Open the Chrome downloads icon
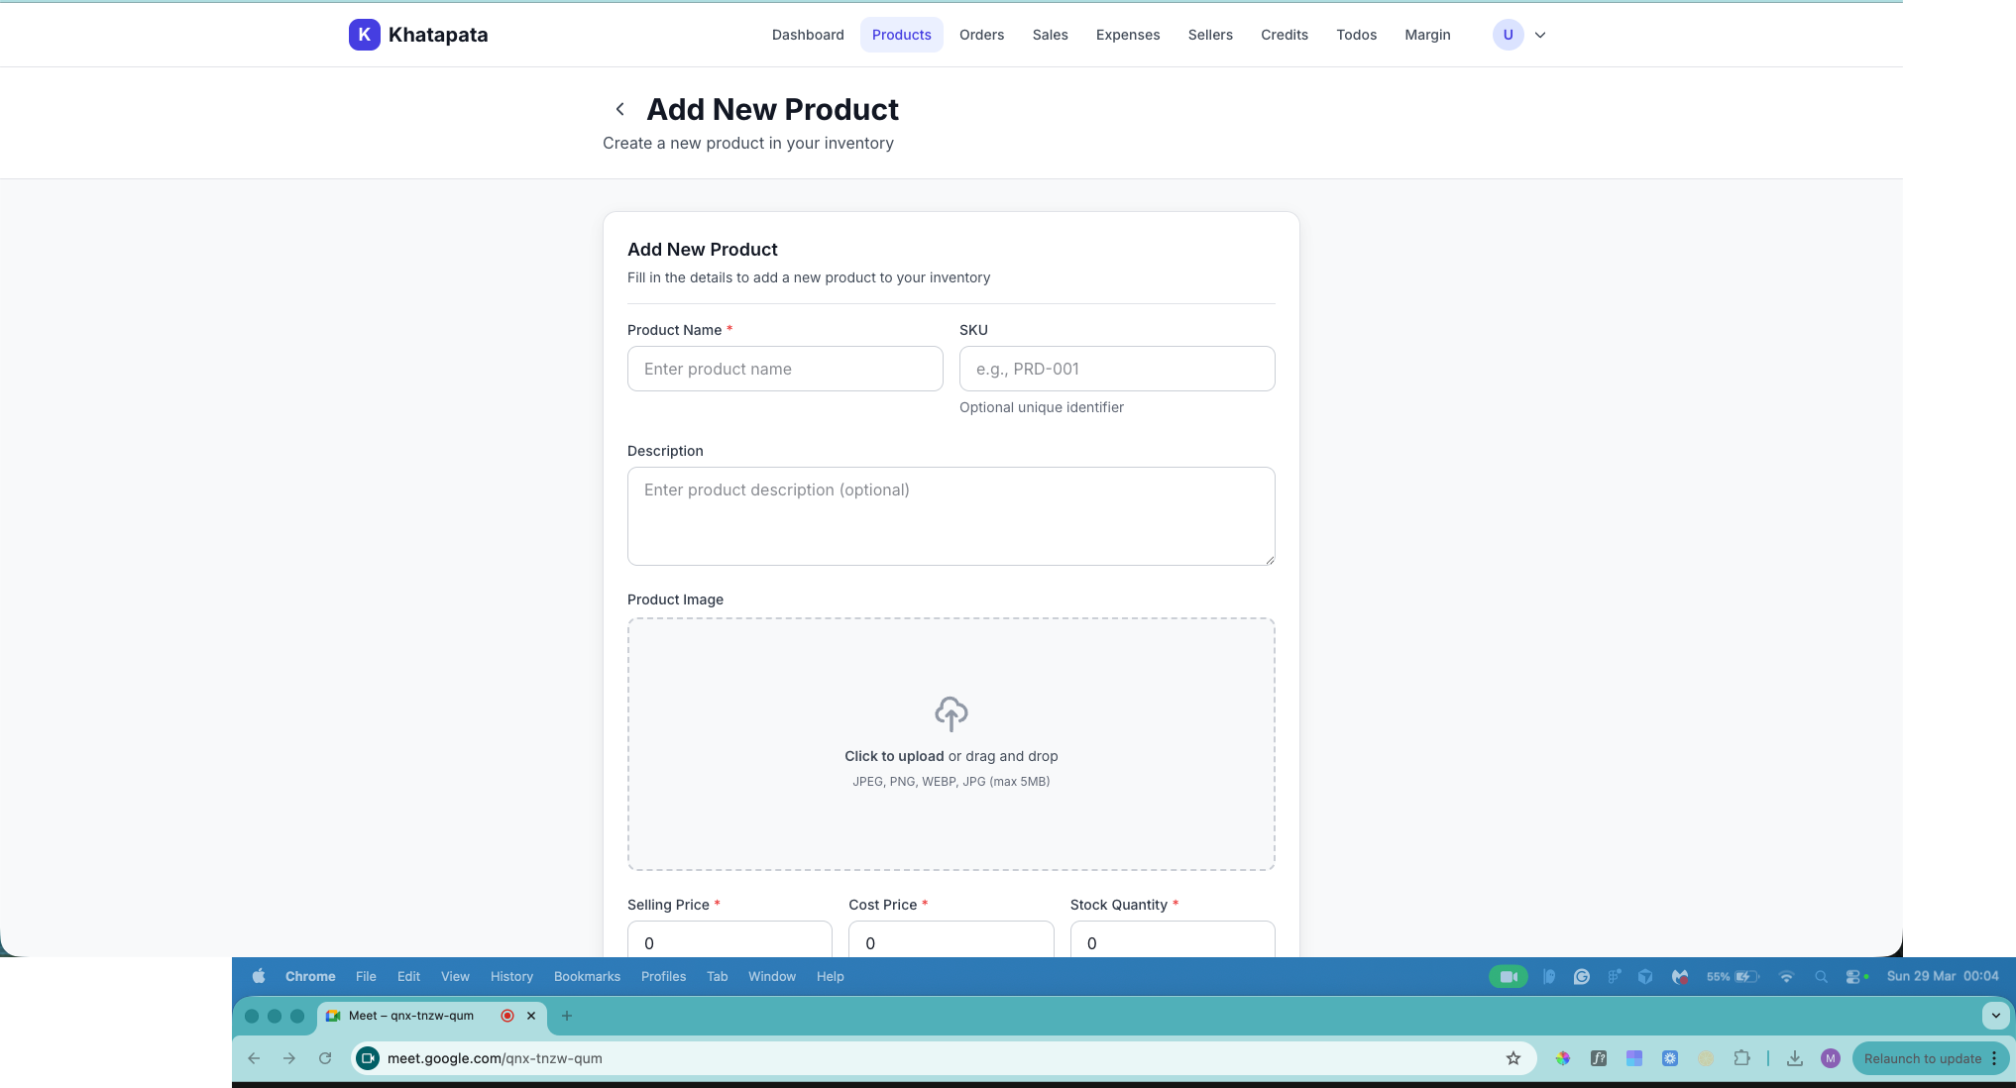The image size is (2016, 1088). 1795,1058
